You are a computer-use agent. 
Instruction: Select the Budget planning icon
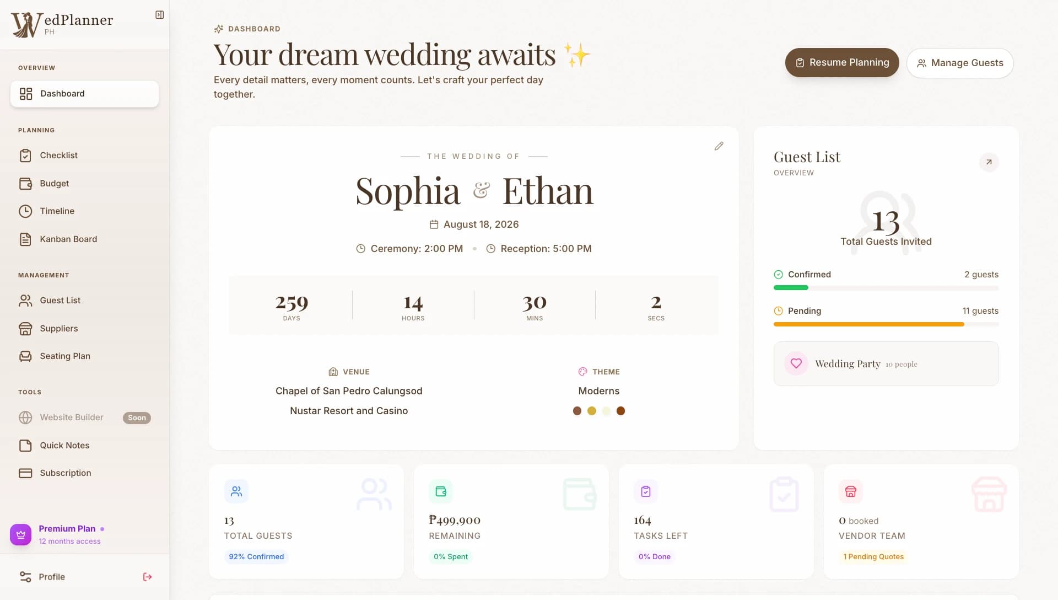[x=26, y=183]
